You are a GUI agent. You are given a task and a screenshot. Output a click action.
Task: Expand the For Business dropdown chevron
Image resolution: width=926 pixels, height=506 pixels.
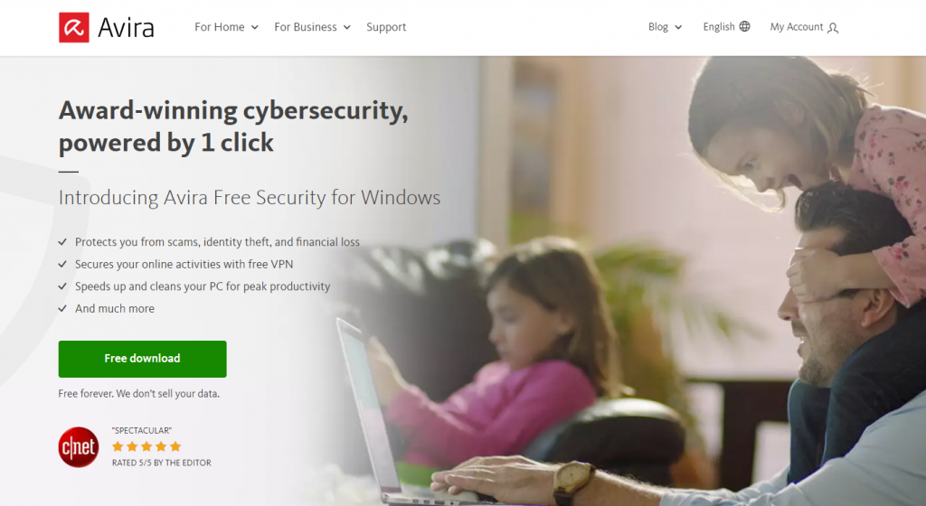click(347, 28)
